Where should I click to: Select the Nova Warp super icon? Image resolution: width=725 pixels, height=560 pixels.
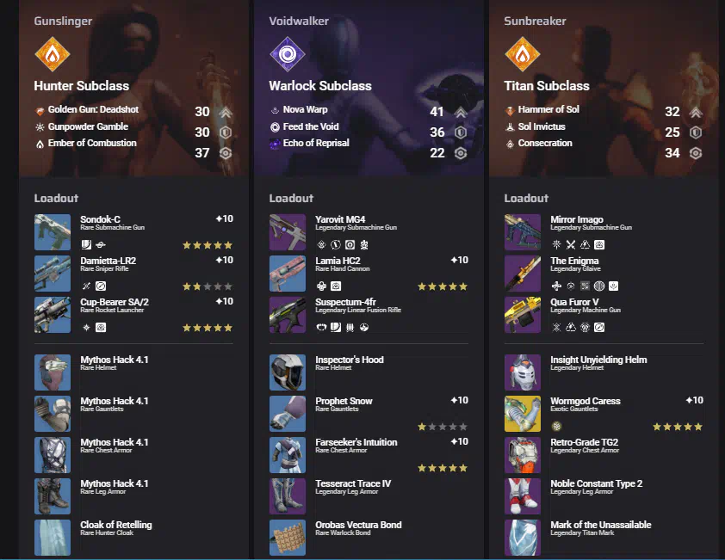(x=275, y=110)
